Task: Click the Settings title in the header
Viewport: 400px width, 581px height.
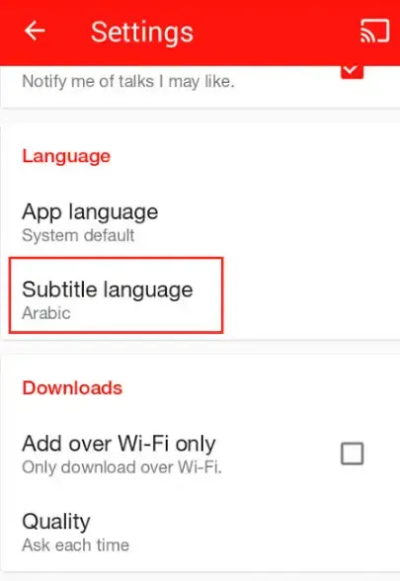Action: coord(142,33)
